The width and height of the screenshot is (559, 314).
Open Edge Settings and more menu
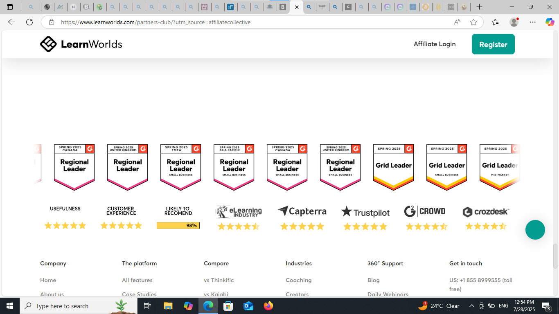pos(532,22)
